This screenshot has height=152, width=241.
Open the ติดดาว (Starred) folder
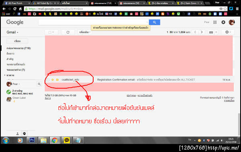tap(10, 54)
